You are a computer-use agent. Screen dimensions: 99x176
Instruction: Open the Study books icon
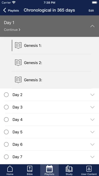[69, 169]
